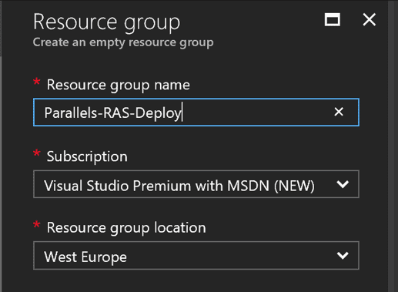Viewport: 398px width, 292px height.
Task: Maximize the Resource group blade
Action: tap(333, 20)
